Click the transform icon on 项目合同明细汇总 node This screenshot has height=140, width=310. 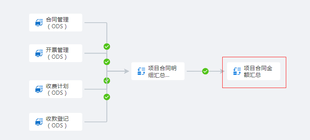[x=141, y=71]
